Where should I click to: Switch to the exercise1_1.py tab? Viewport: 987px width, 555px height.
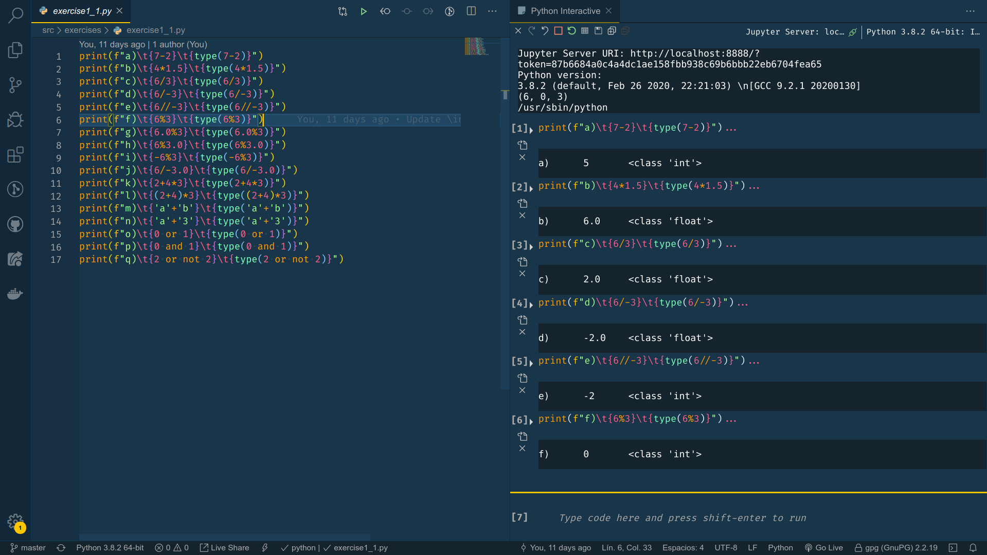pyautogui.click(x=82, y=11)
